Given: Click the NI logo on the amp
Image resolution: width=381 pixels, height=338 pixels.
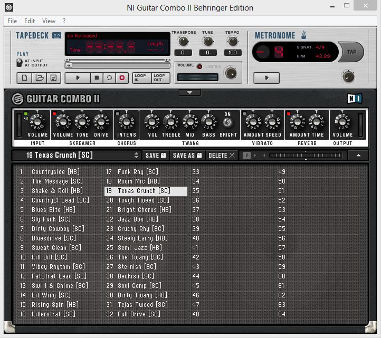Looking at the screenshot, I should pos(355,99).
